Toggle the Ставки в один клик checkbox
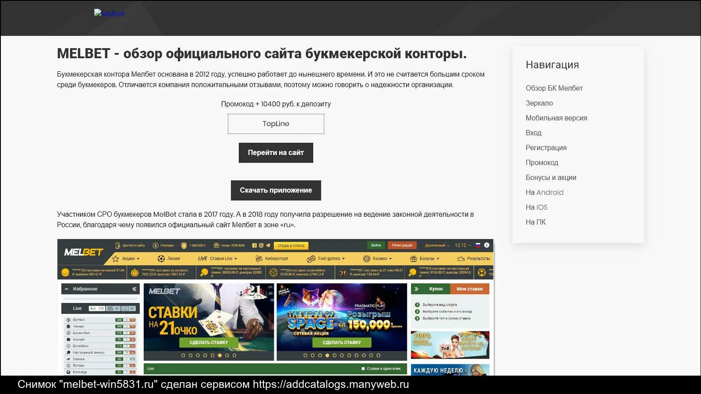Screen dimensions: 701x394 click(363, 369)
